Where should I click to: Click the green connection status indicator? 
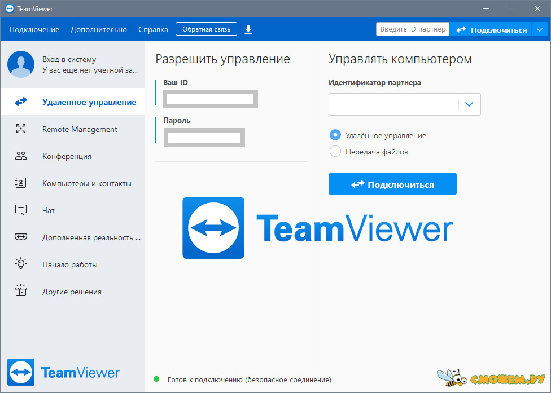pos(156,379)
